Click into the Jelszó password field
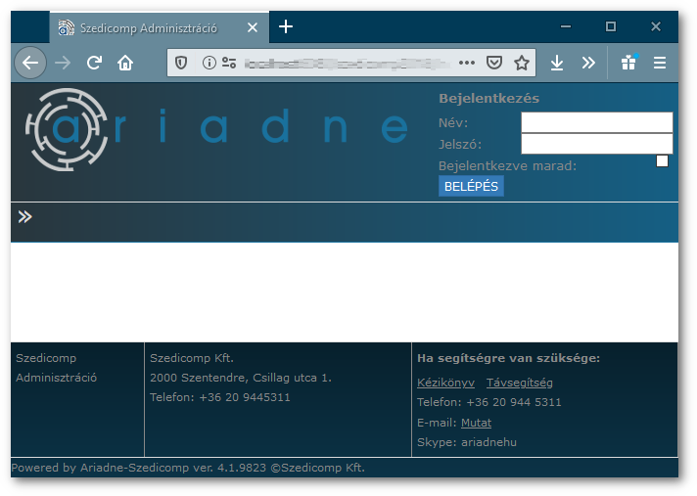The height and width of the screenshot is (496, 697). point(596,144)
